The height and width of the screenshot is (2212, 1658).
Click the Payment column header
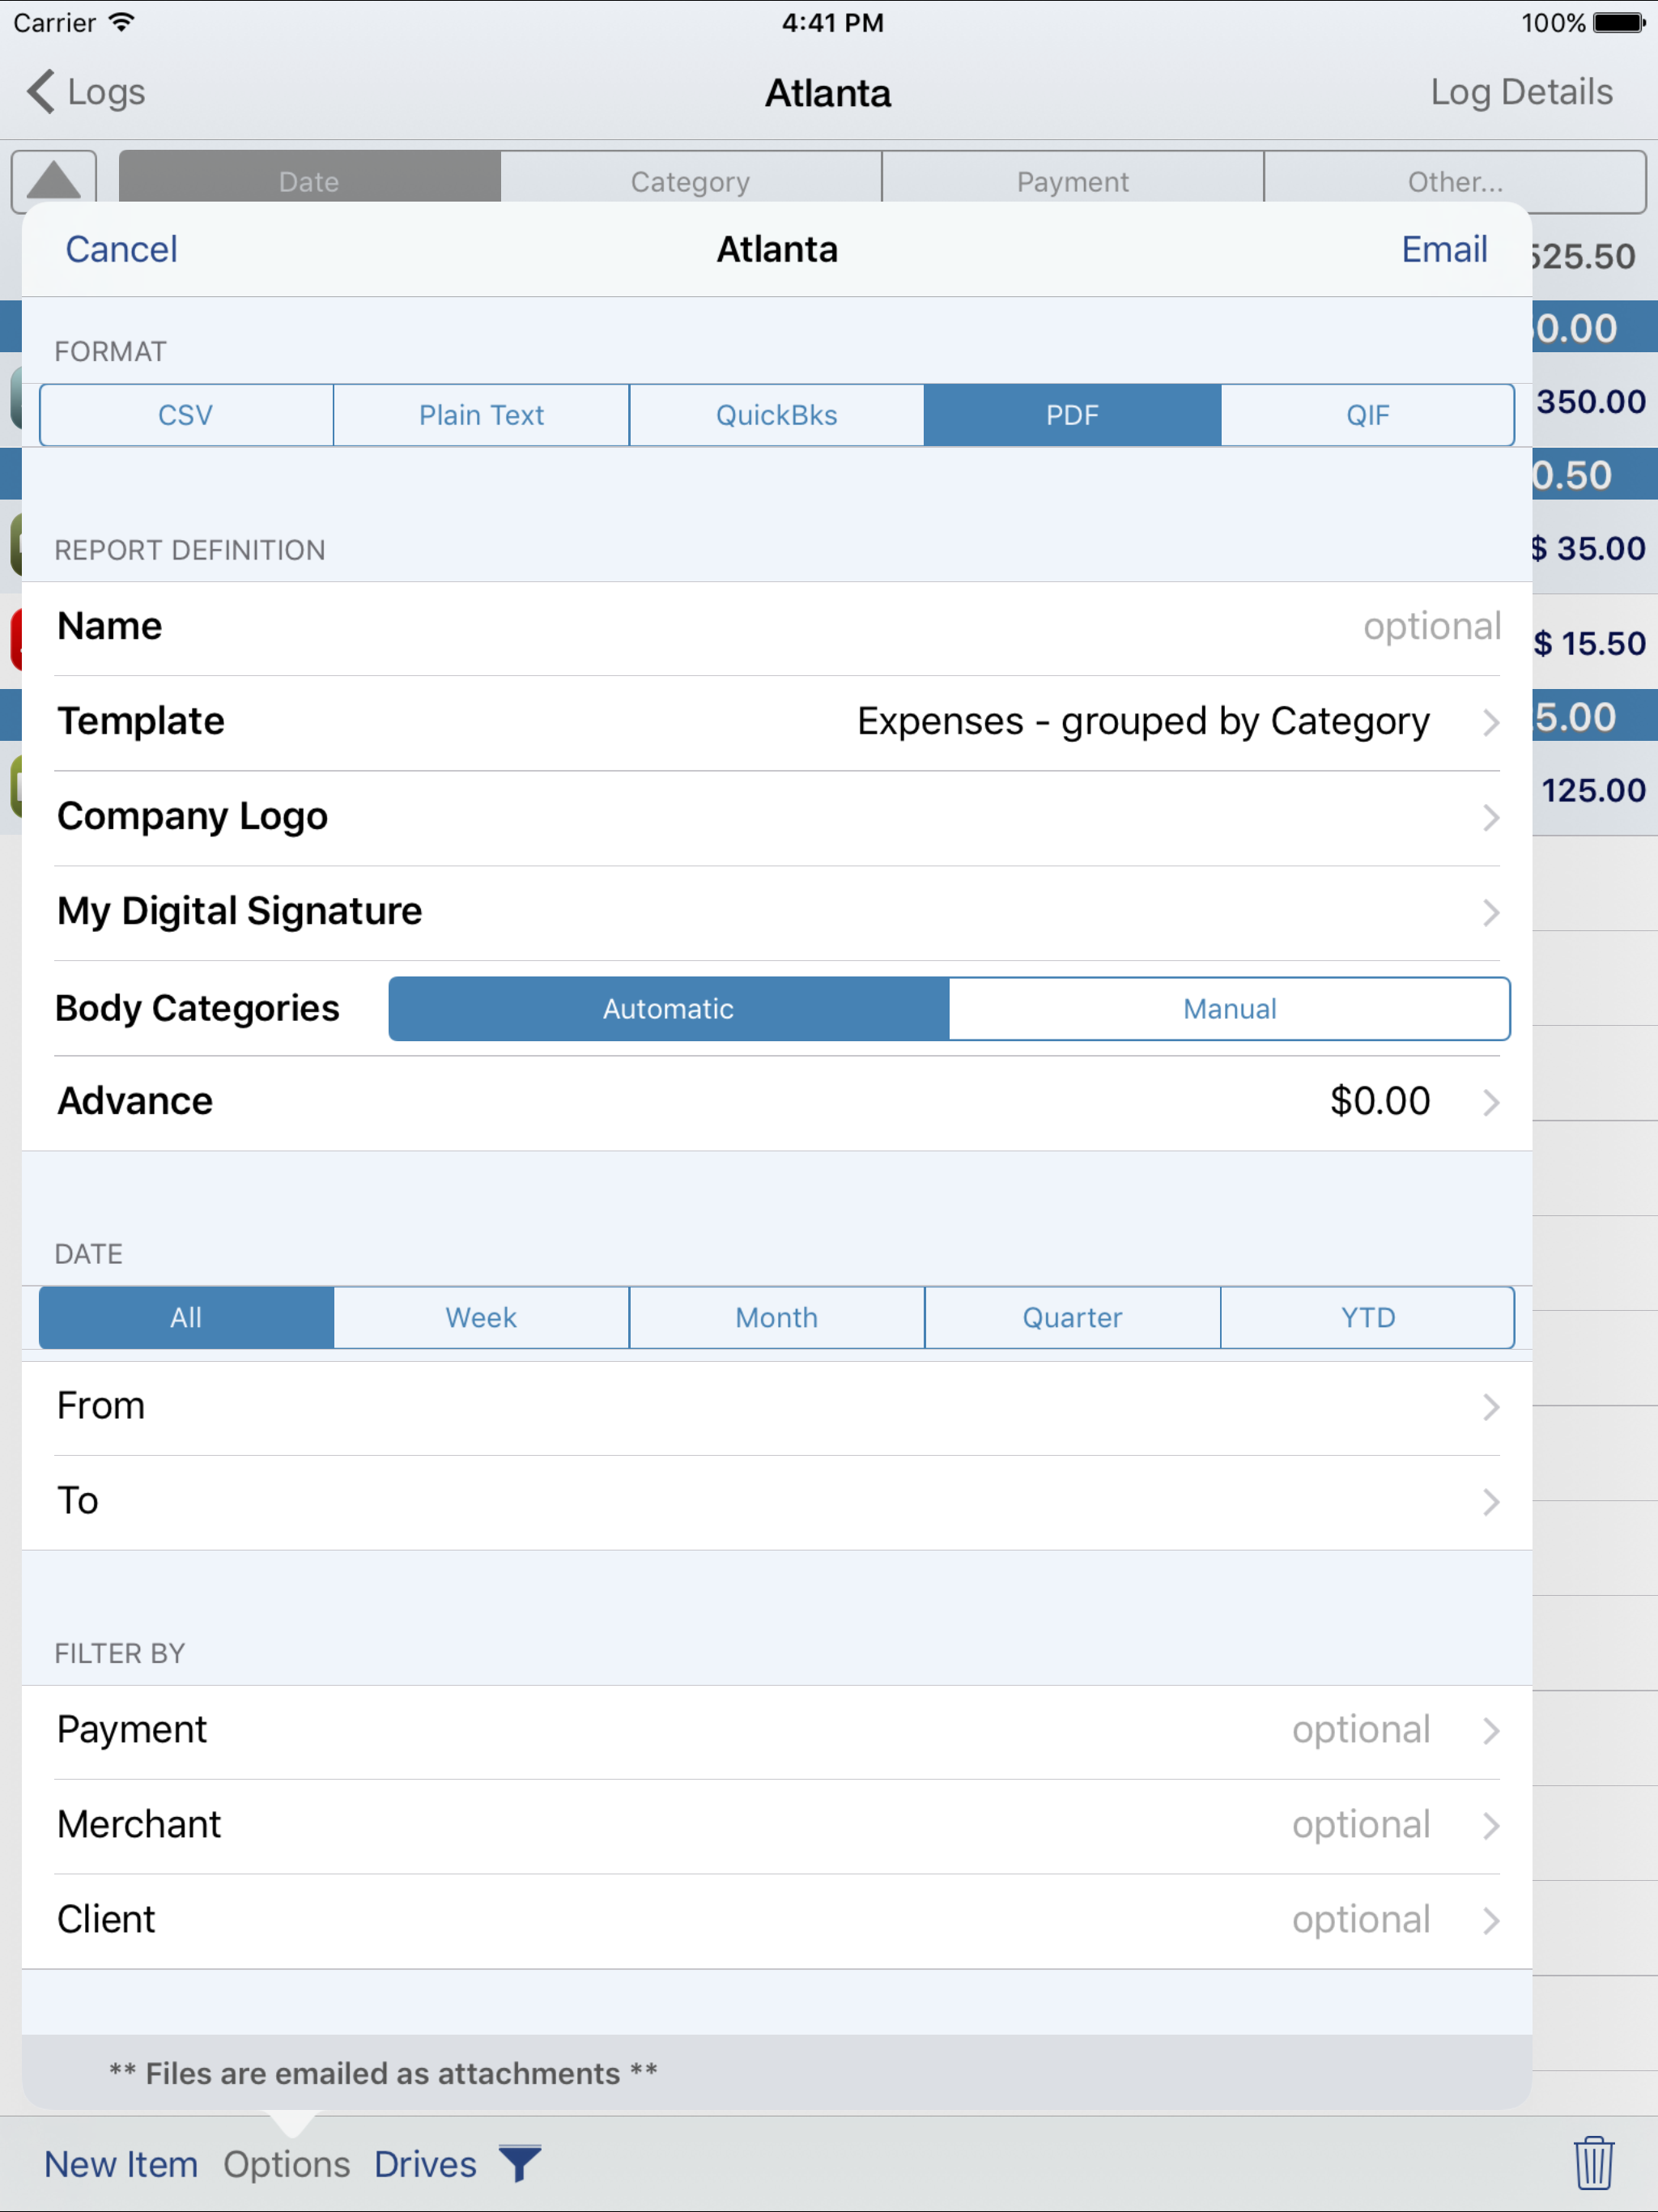pos(1073,180)
